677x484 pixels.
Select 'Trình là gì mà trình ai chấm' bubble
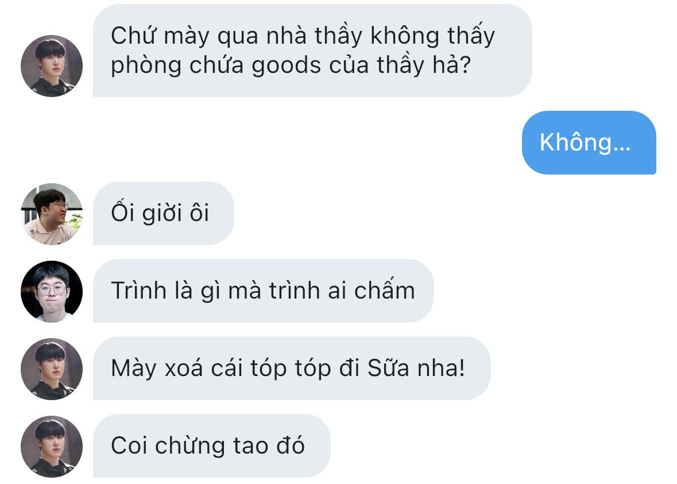click(x=264, y=291)
